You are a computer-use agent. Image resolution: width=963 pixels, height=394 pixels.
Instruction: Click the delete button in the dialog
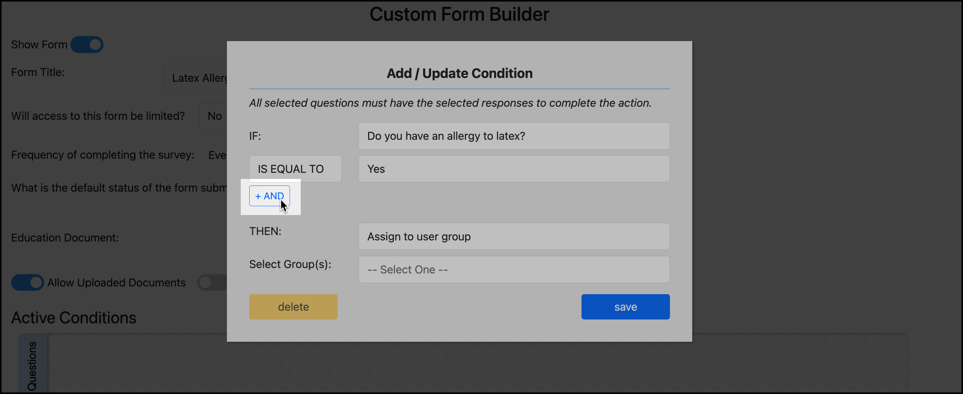tap(293, 306)
